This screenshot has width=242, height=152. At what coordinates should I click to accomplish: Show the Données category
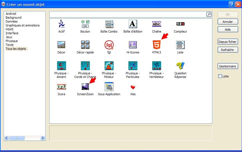pyautogui.click(x=11, y=21)
